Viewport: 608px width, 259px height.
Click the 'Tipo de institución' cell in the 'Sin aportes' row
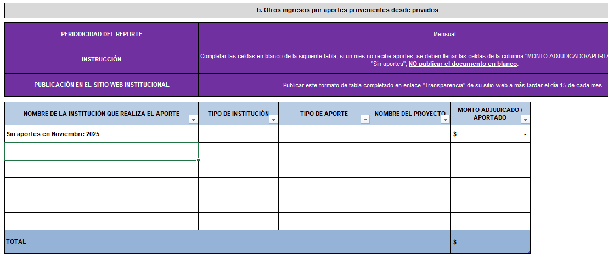[238, 134]
